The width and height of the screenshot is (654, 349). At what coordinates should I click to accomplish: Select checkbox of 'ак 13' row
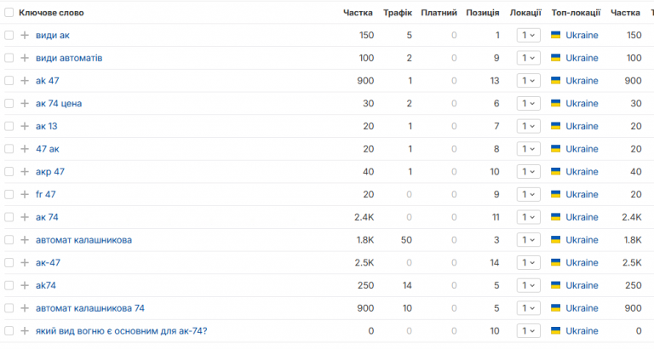pos(9,126)
